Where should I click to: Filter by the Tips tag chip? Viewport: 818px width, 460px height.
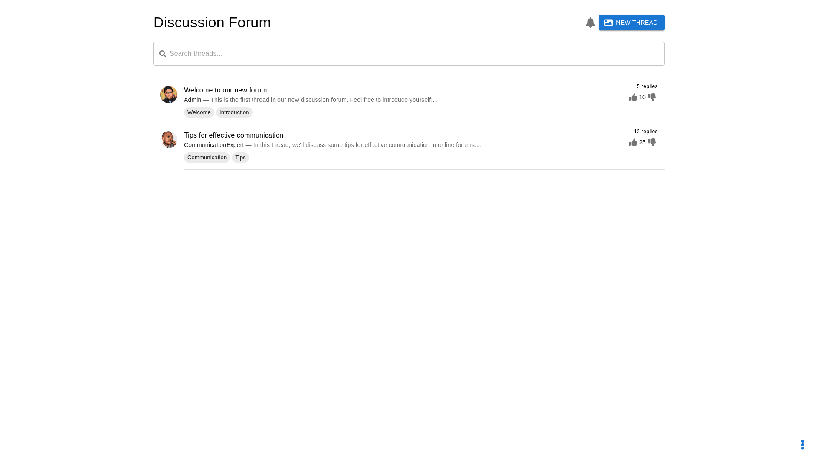[x=240, y=158]
